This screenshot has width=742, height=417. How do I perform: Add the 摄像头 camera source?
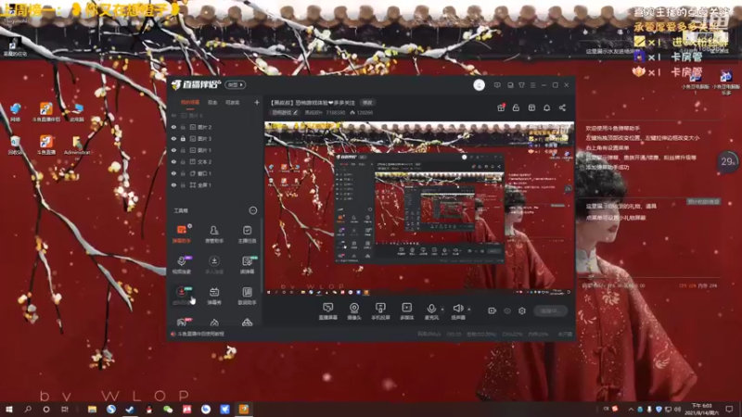[x=354, y=311]
